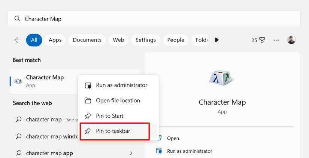This screenshot has width=309, height=158.
Task: Click the pin icon beside Pin to Start
Action: 88,116
